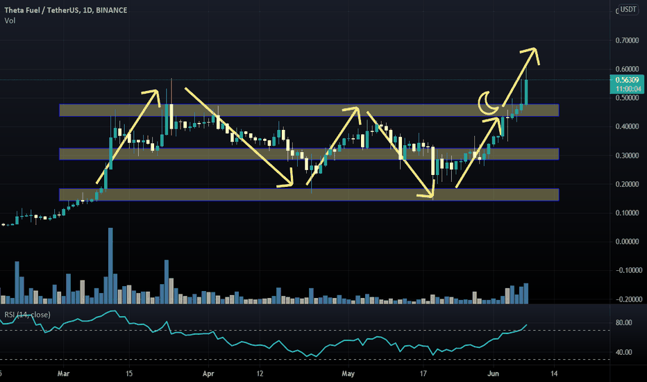
Task: Click the crescent moon sticker on chart
Action: 488,103
